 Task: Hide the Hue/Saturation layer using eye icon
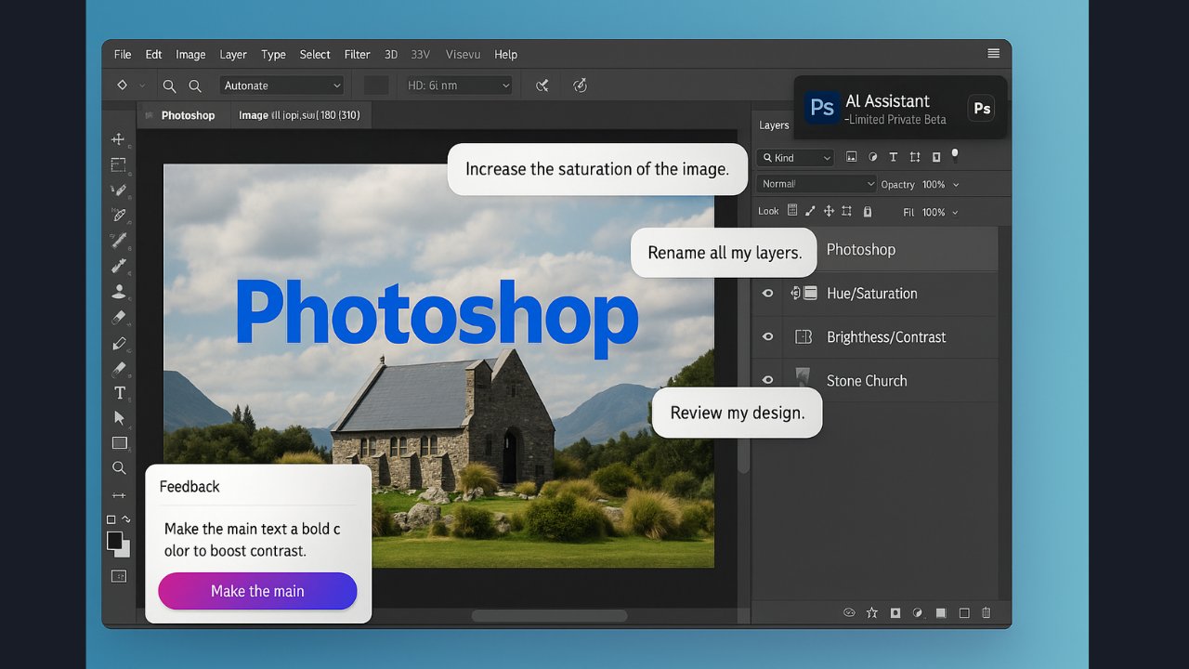768,294
